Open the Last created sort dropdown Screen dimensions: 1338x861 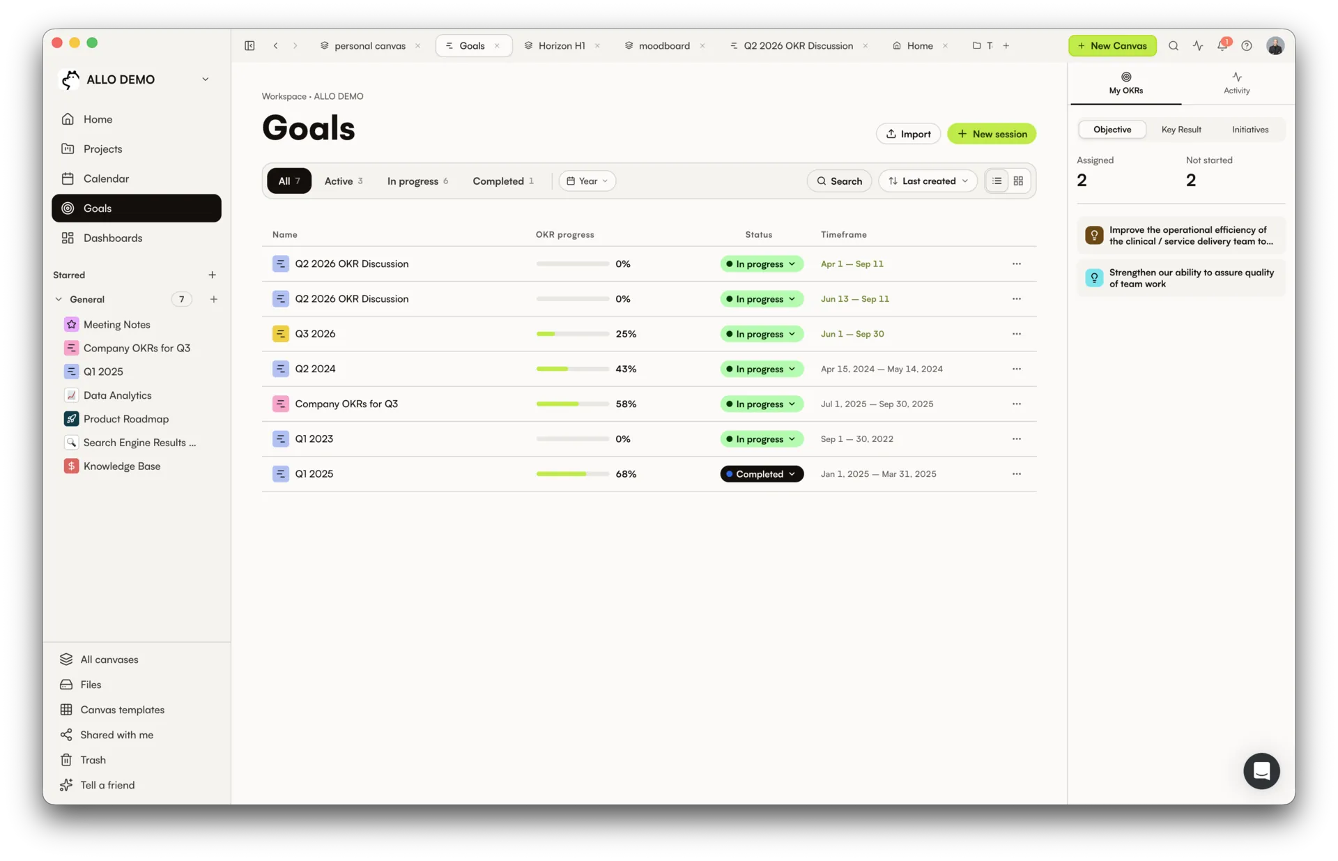[928, 181]
